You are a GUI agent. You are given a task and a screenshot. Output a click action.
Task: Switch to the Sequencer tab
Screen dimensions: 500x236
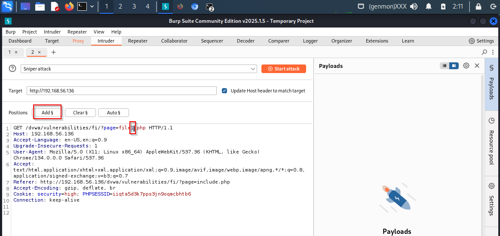tap(212, 41)
